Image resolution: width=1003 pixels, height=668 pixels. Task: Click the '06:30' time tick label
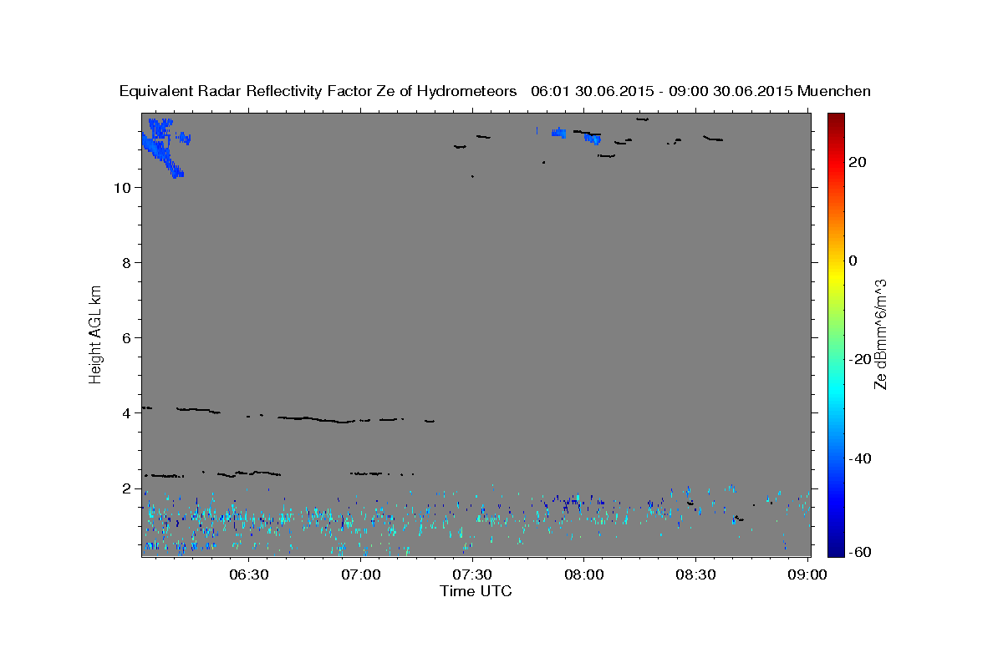[x=249, y=575]
